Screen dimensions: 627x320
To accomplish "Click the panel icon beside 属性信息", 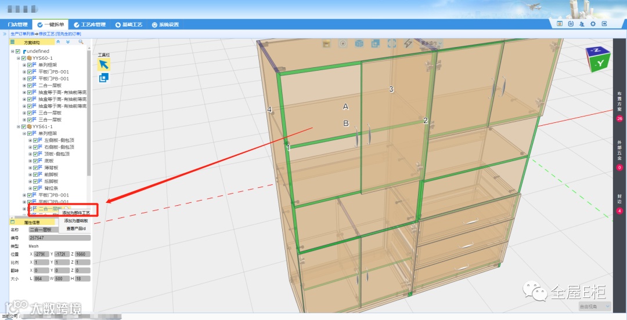I will click(x=12, y=222).
